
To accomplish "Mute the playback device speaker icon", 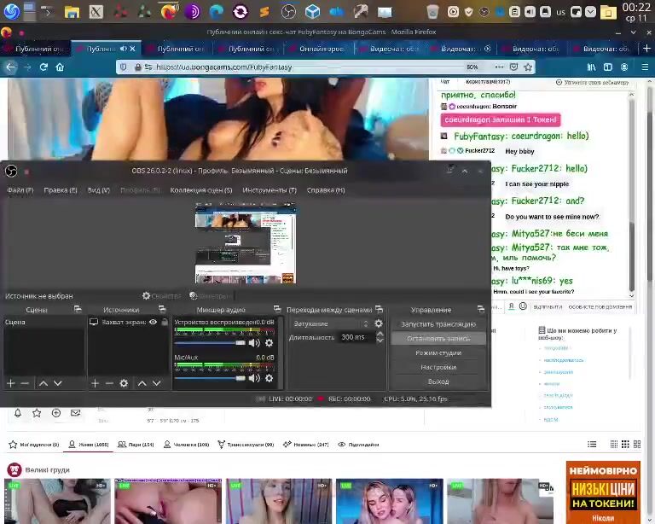I will click(x=254, y=343).
